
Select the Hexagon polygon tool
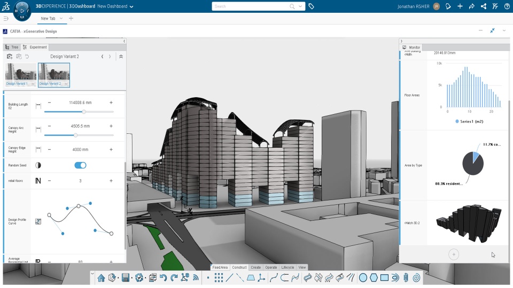(x=374, y=278)
